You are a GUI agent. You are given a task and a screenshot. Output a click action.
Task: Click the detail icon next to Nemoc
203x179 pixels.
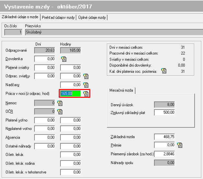(60, 103)
